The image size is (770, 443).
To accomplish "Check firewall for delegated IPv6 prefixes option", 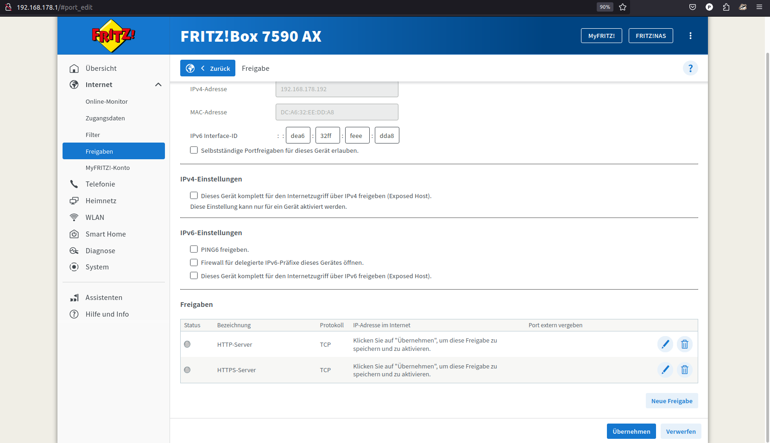I will [194, 262].
